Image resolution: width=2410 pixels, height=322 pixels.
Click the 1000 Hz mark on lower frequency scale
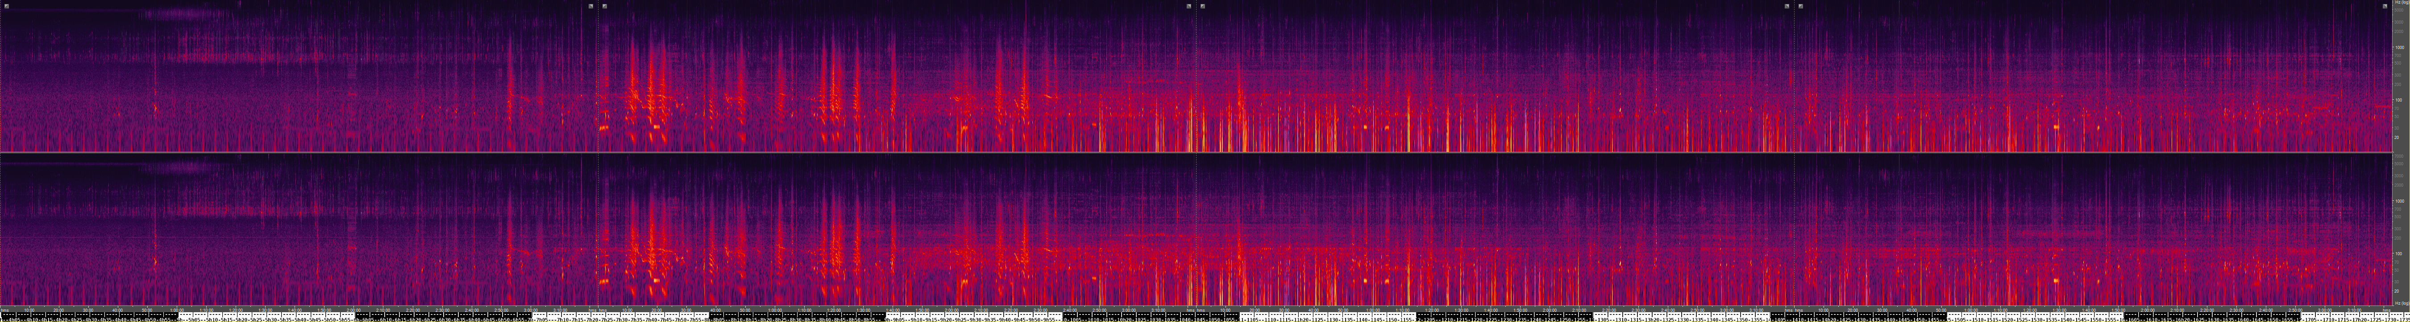2400,201
